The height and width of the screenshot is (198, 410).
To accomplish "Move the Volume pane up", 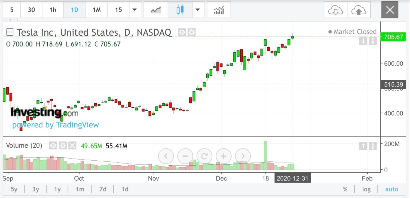I will tap(363, 146).
